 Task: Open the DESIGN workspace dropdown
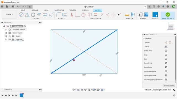tap(9, 14)
